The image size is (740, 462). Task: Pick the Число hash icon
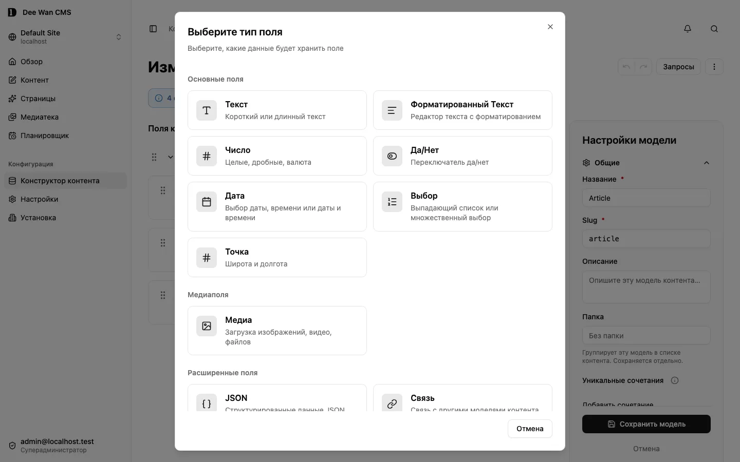tap(207, 156)
